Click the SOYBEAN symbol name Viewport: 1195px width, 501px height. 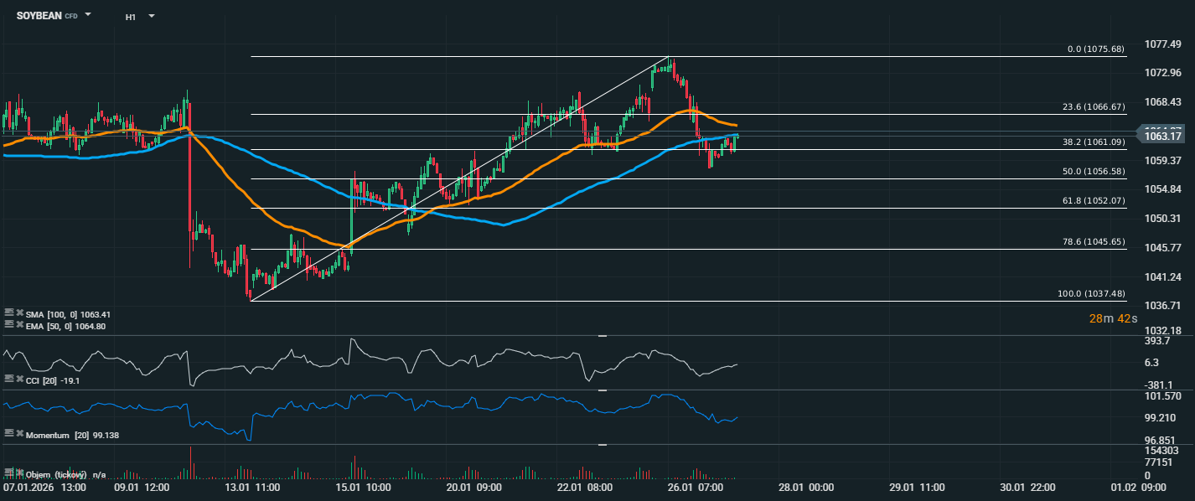[x=39, y=16]
